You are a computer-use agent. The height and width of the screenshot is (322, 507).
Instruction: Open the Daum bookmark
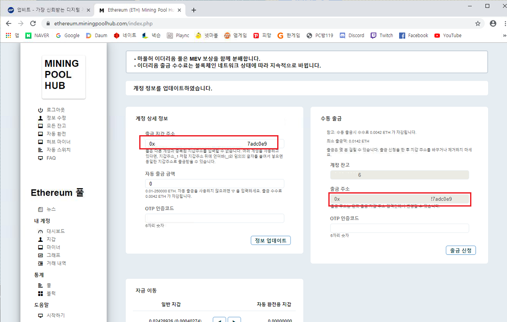[x=97, y=36]
